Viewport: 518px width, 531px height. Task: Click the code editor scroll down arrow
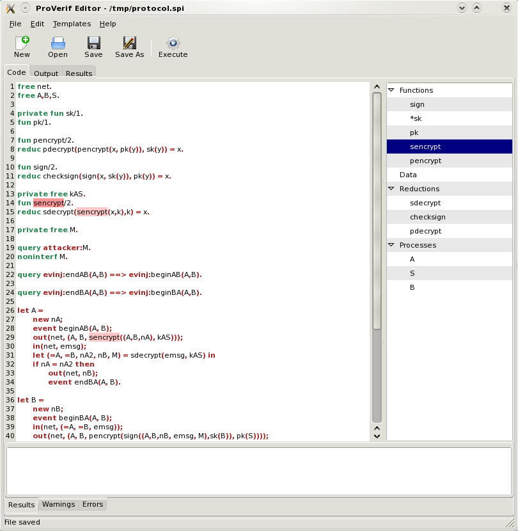coord(377,435)
